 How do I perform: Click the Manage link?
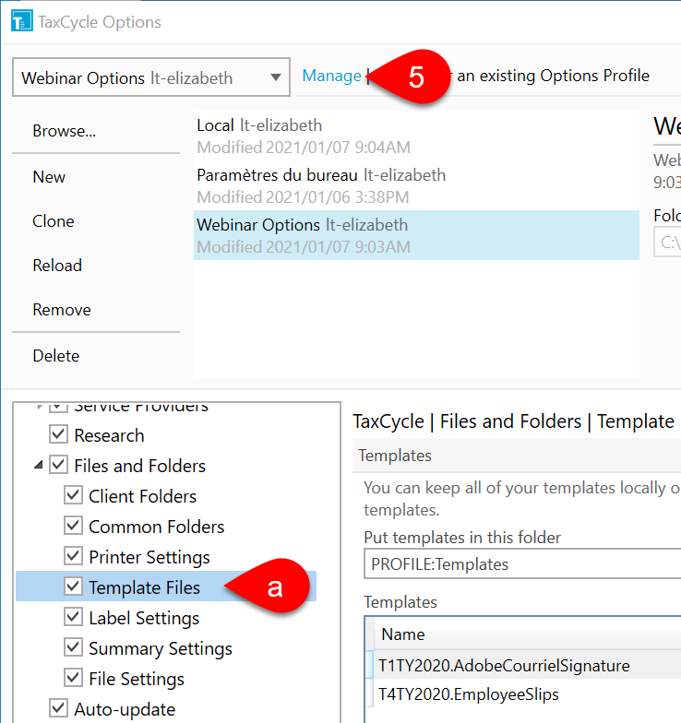pyautogui.click(x=331, y=76)
